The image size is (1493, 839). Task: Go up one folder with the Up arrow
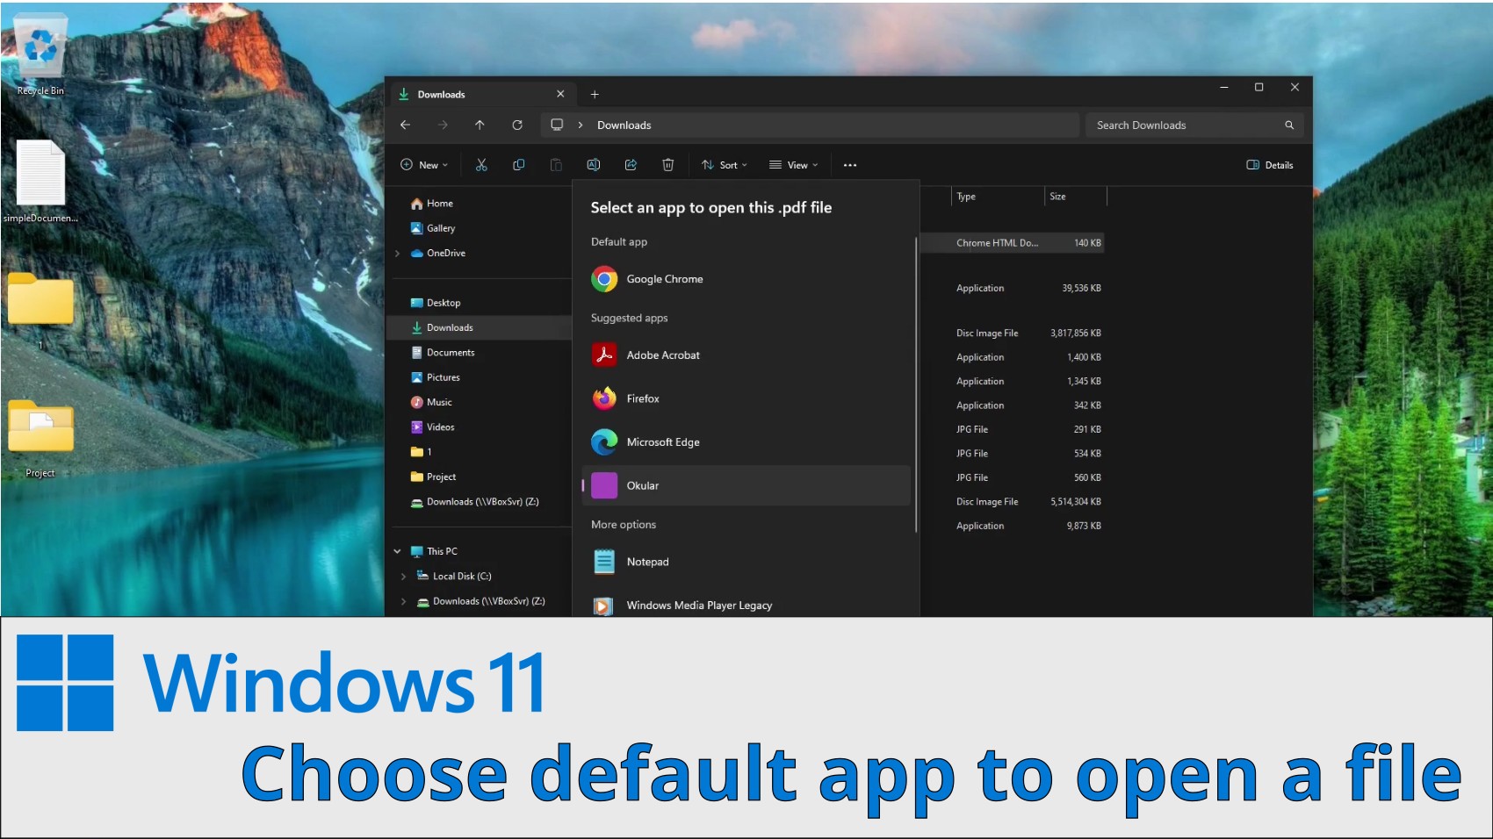pos(480,125)
